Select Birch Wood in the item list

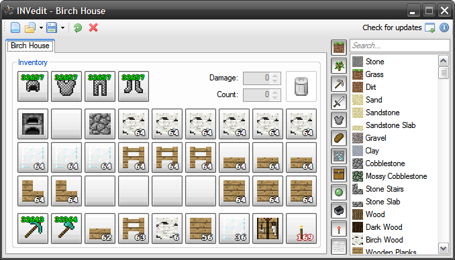pyautogui.click(x=395, y=240)
